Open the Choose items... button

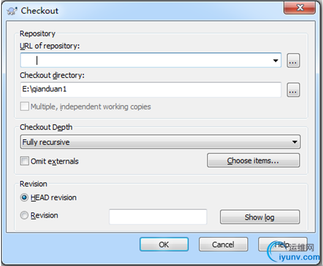click(253, 160)
